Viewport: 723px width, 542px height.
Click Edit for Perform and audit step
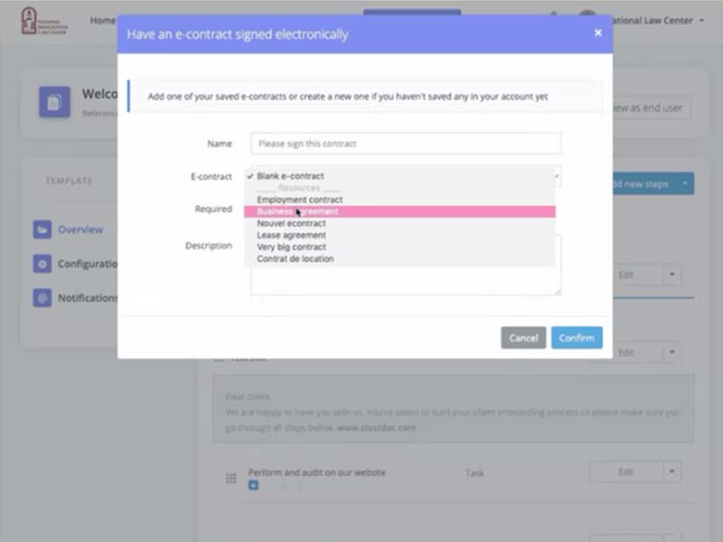click(x=625, y=472)
